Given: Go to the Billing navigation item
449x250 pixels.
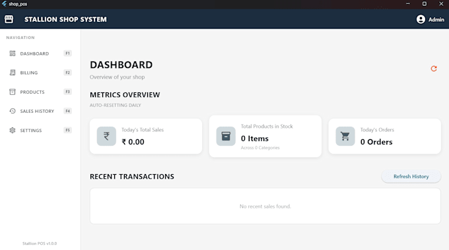Looking at the screenshot, I should click(x=40, y=73).
